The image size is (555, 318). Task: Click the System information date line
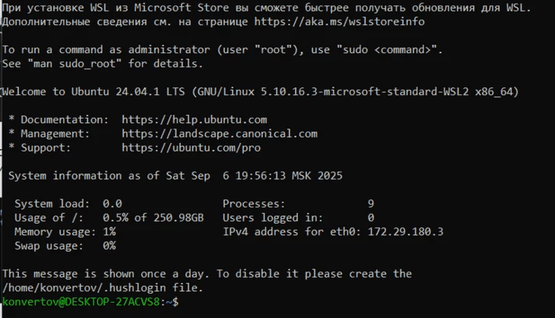(175, 176)
